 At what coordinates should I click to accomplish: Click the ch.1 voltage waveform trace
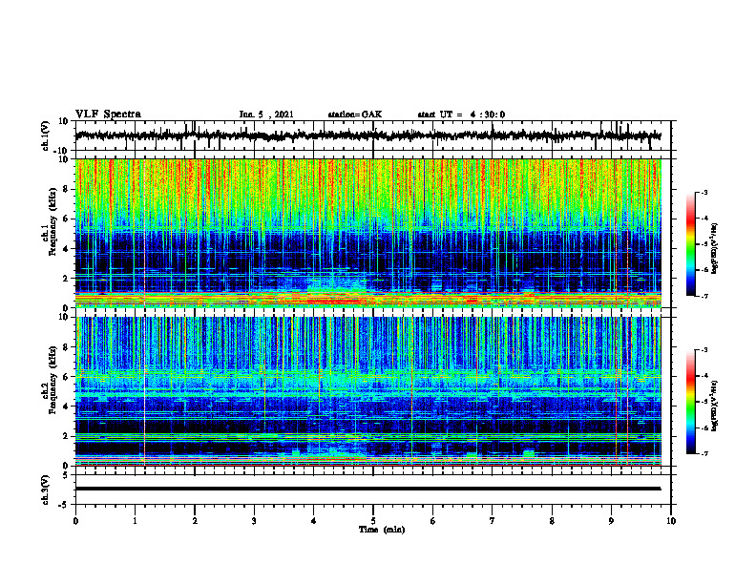(367, 136)
